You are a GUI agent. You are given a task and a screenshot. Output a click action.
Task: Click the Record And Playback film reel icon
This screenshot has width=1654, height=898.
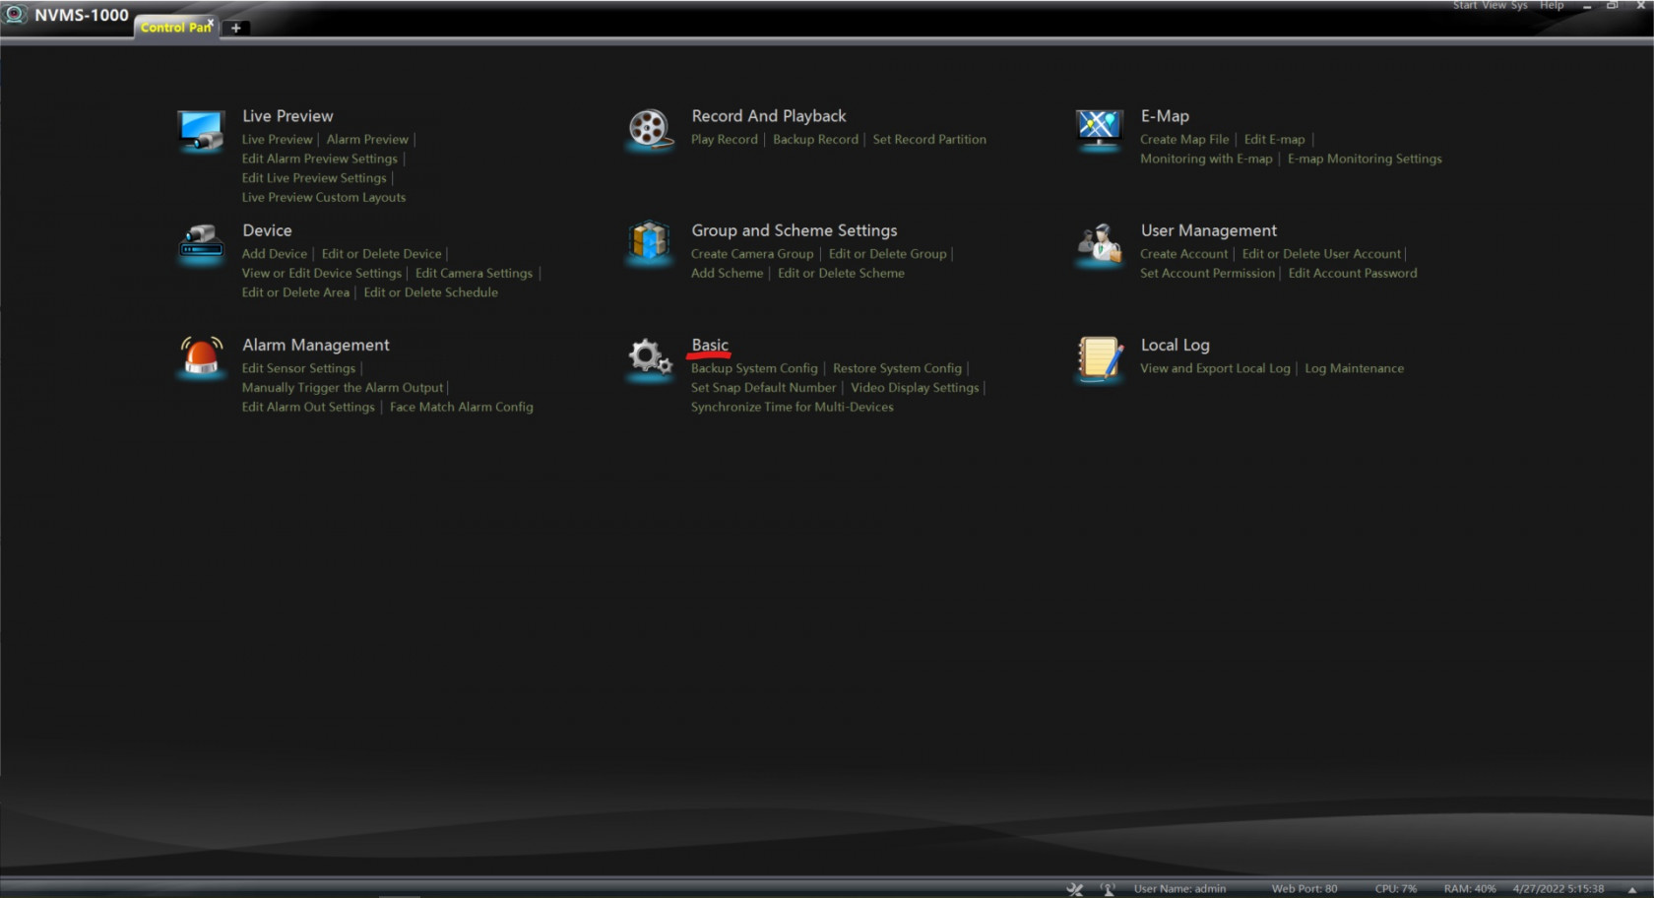coord(650,129)
